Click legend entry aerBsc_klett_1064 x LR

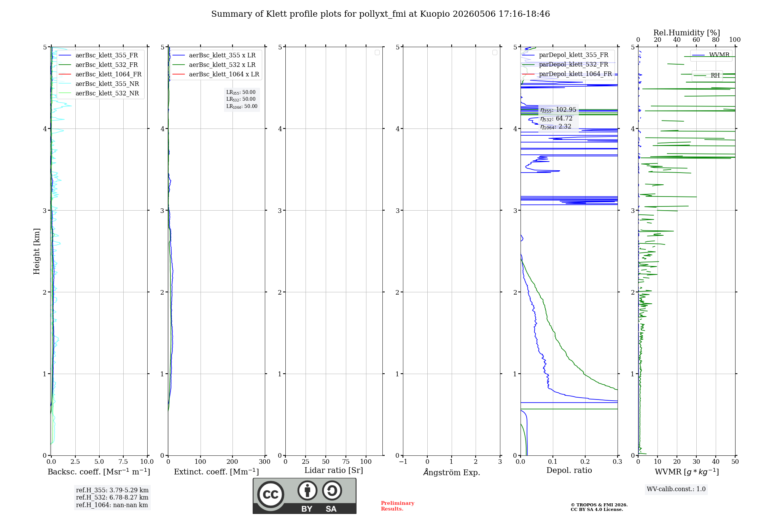tap(216, 74)
